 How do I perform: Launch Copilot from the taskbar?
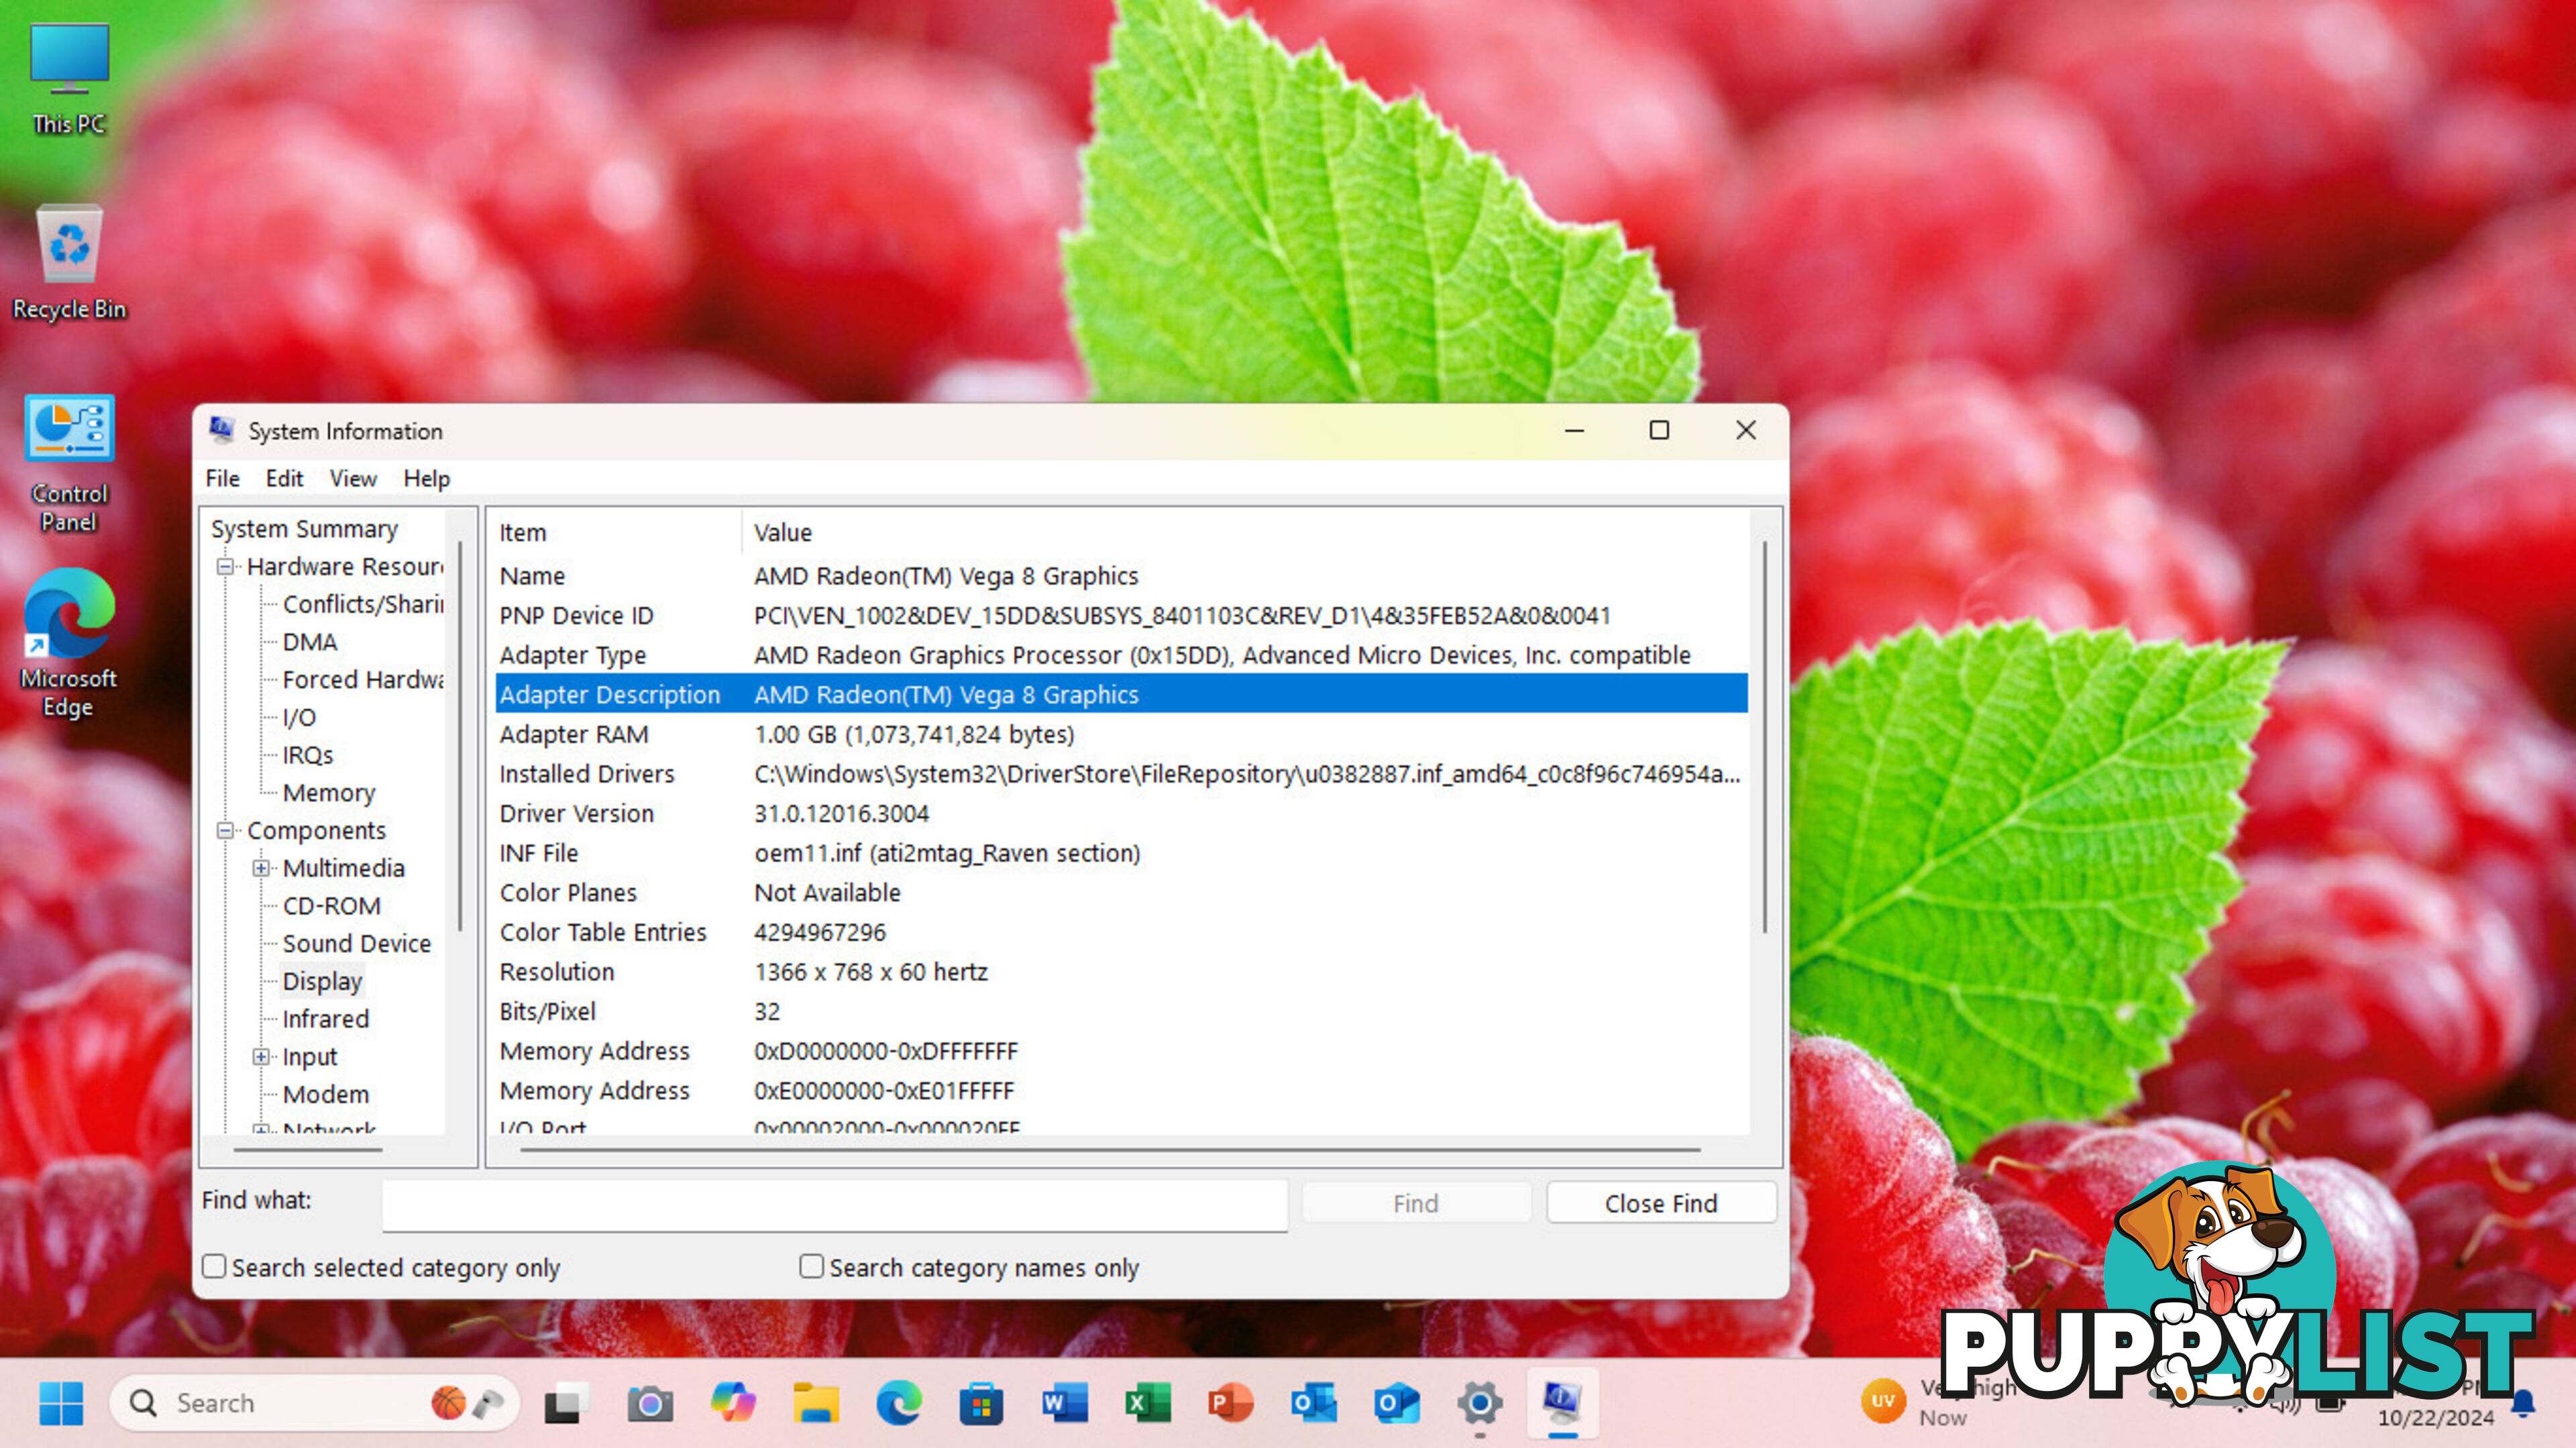click(x=733, y=1403)
